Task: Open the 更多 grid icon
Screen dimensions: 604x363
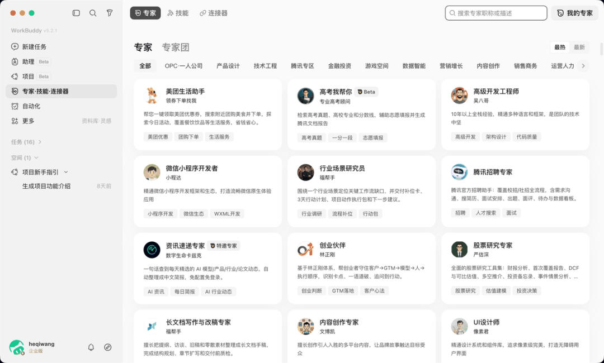Action: (15, 121)
